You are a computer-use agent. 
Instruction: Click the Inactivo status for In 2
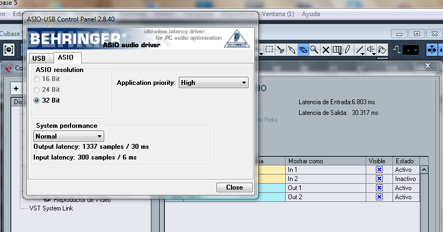[x=405, y=179]
